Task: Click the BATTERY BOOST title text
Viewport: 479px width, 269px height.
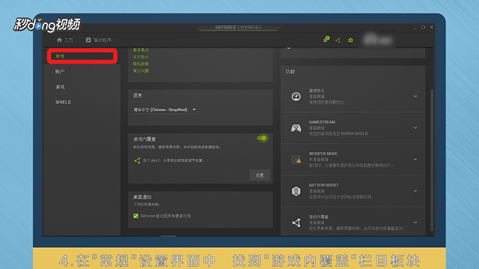Action: [x=324, y=185]
